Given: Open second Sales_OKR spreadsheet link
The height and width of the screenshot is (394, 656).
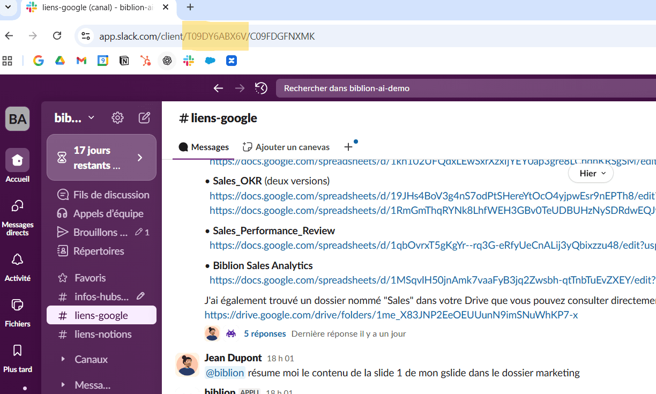Looking at the screenshot, I should pos(433,210).
